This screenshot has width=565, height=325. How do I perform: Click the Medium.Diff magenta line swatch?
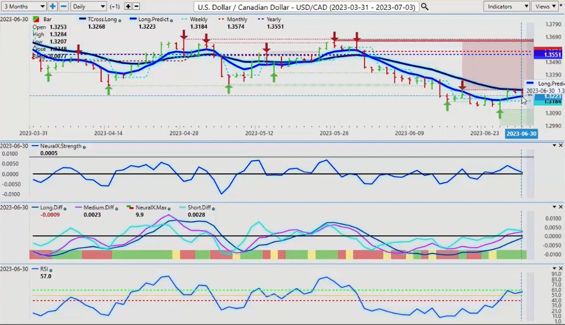pyautogui.click(x=78, y=207)
